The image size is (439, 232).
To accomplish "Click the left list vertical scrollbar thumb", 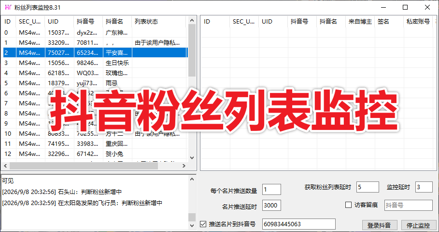I will click(x=192, y=50).
